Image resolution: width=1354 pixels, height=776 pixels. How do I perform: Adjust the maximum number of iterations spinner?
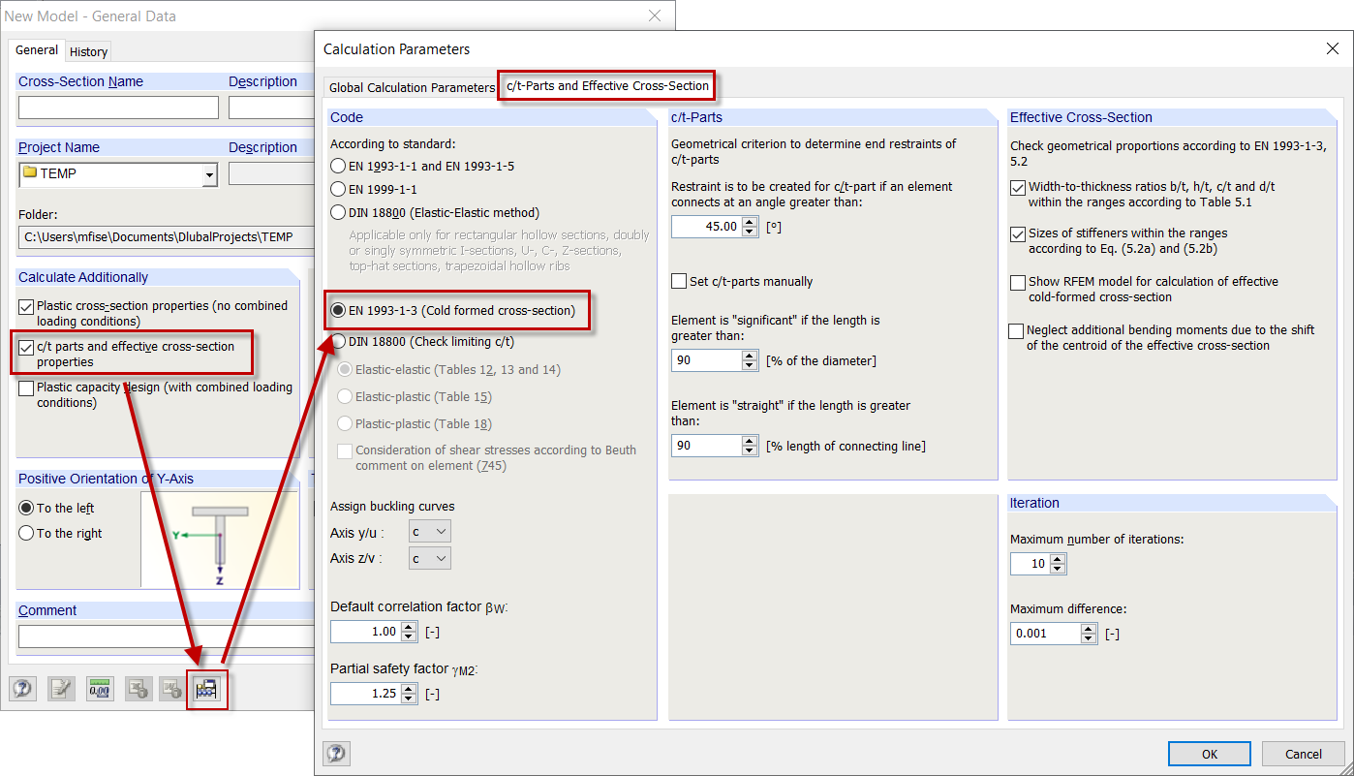click(1057, 564)
